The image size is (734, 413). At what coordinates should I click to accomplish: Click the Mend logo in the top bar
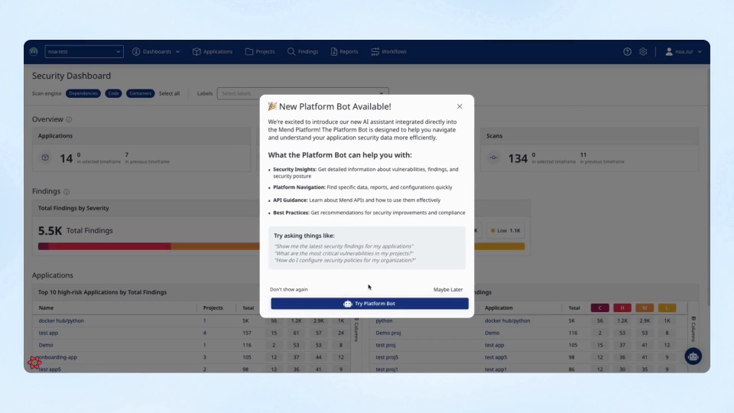pyautogui.click(x=34, y=51)
